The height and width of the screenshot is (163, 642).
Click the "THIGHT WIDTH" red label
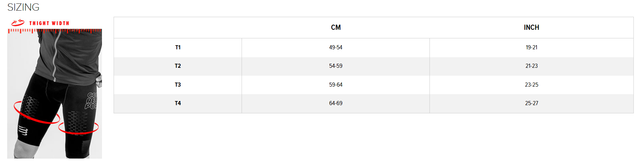(x=49, y=23)
